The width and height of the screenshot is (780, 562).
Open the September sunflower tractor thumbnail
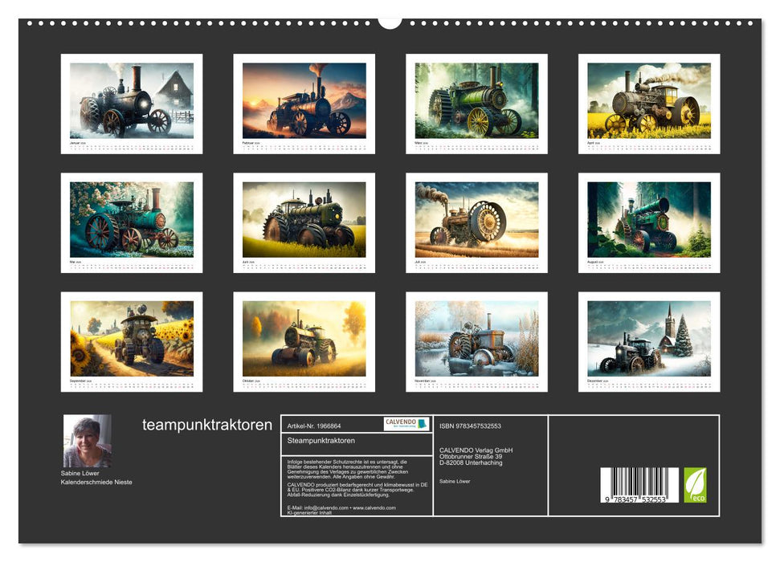tap(132, 338)
